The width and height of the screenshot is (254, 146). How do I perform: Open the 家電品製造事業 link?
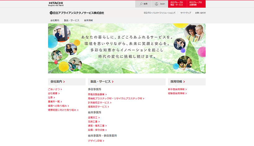(x=97, y=94)
